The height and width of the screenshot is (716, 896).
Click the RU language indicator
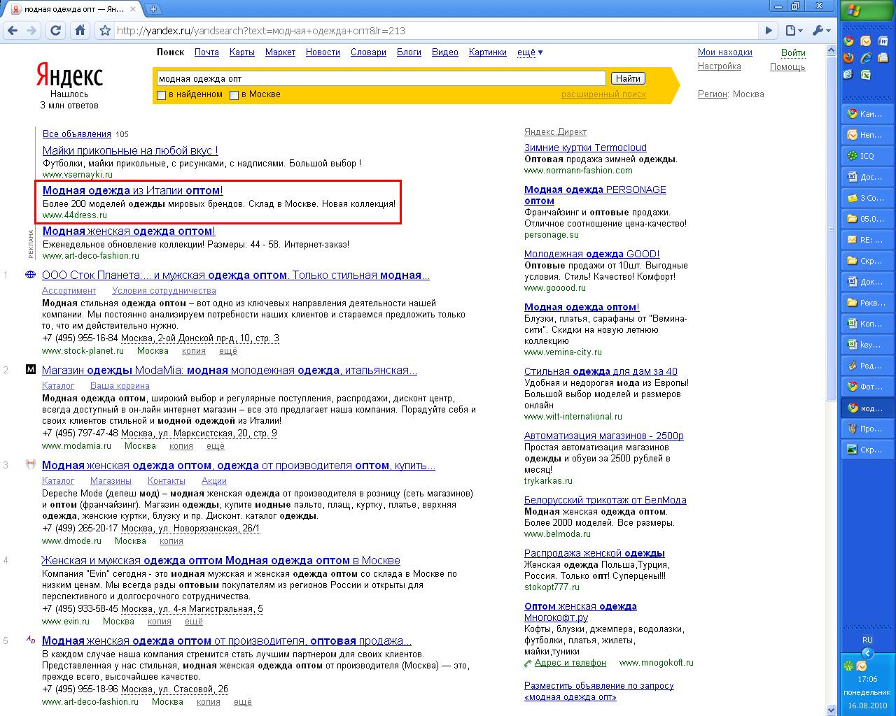(867, 640)
